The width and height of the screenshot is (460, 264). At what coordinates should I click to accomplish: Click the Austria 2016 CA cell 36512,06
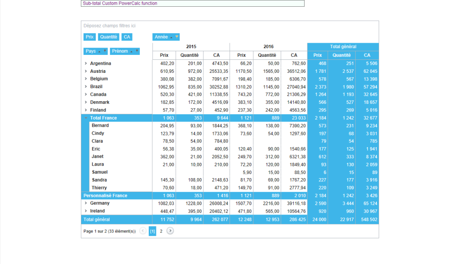[x=294, y=72]
